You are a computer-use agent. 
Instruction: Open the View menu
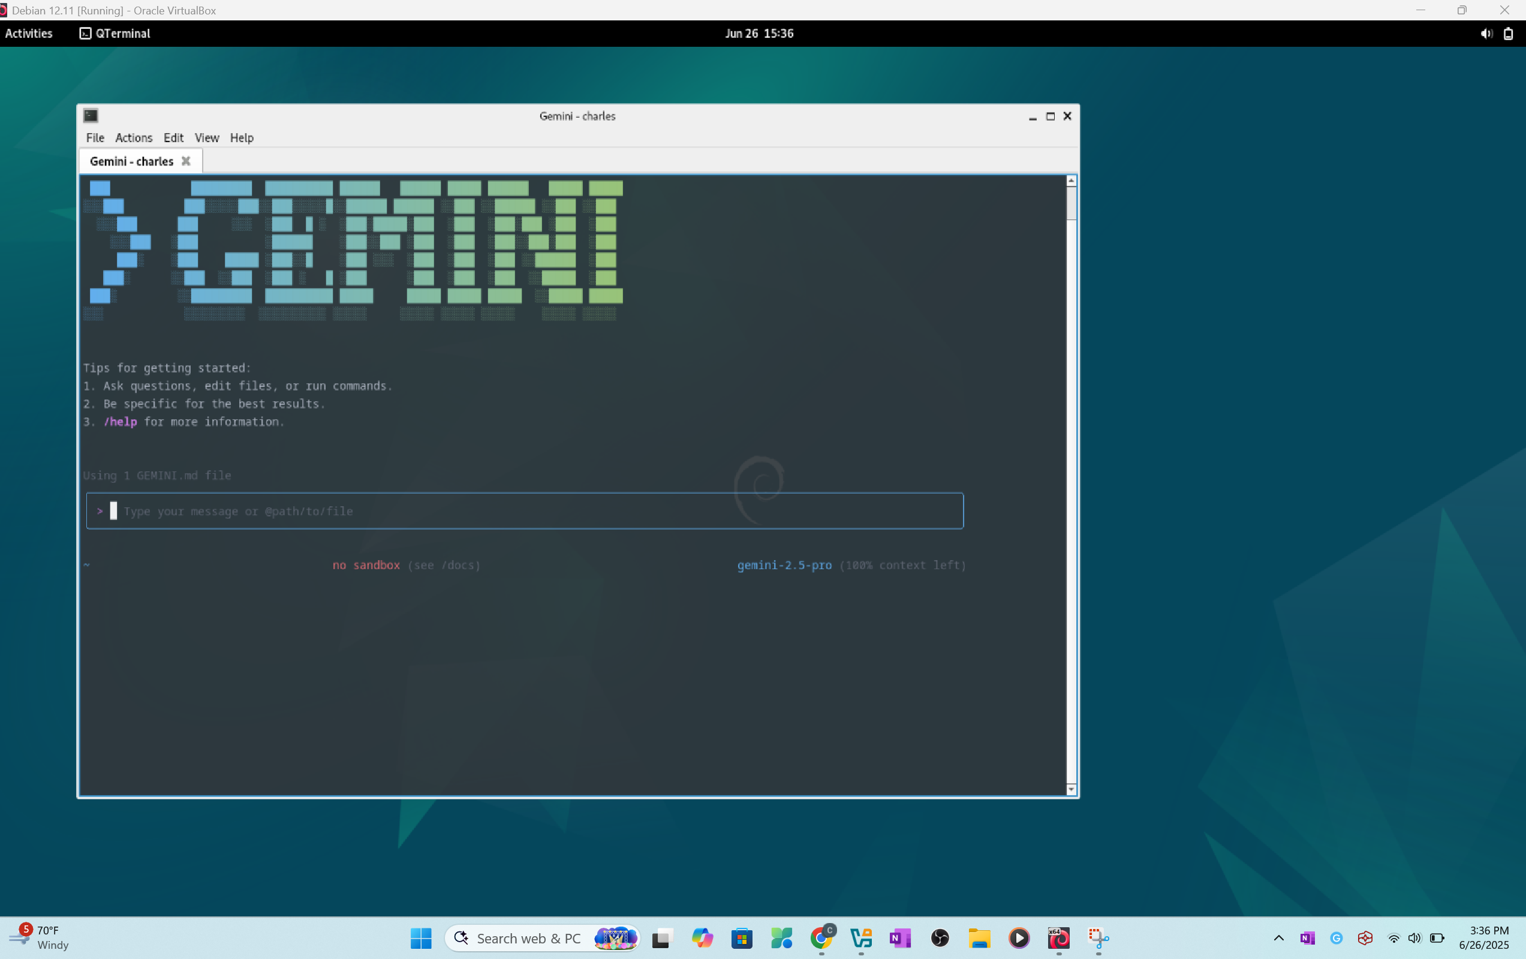[x=207, y=137]
